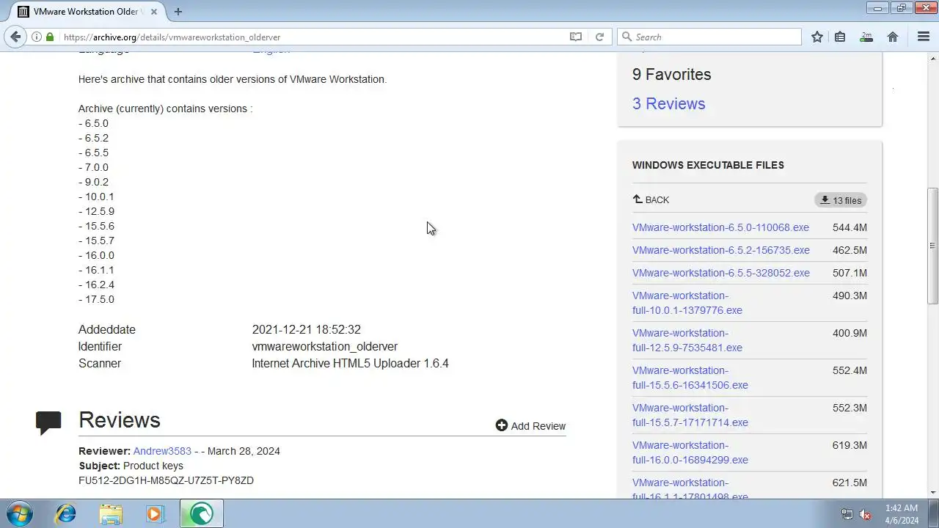Screen dimensions: 939x528
Task: Open site information icon in address bar
Action: coord(37,37)
